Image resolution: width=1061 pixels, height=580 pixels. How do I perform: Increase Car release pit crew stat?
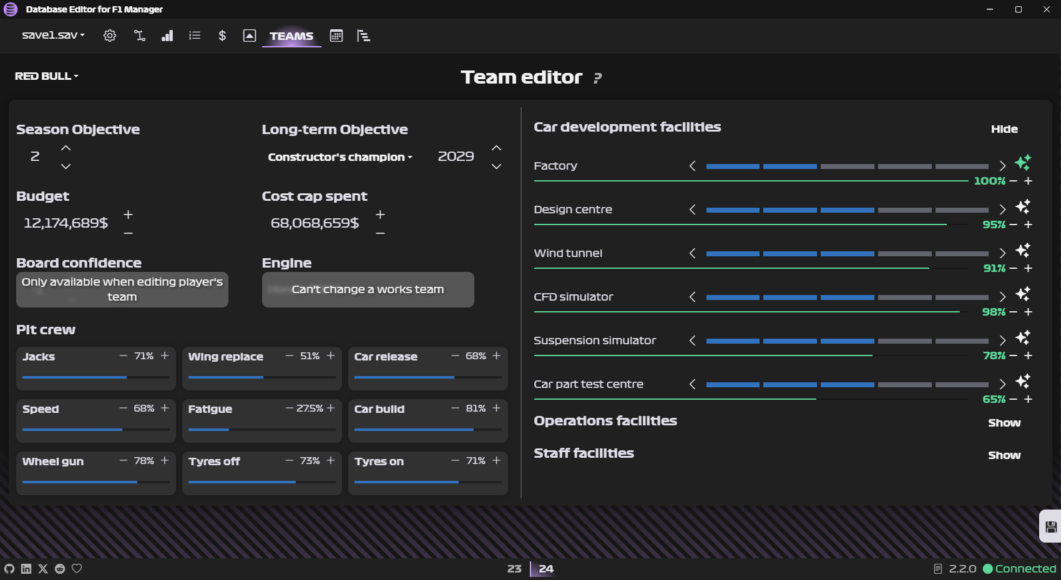click(x=497, y=355)
